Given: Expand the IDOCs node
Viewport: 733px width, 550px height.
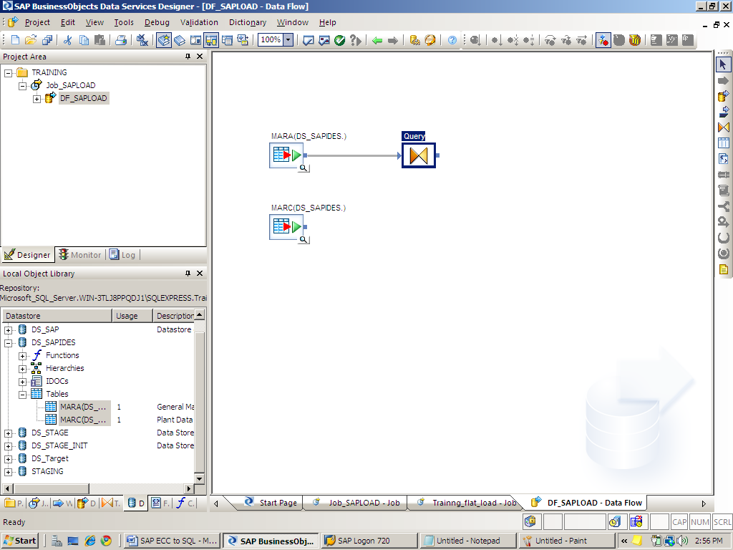Looking at the screenshot, I should [x=22, y=382].
